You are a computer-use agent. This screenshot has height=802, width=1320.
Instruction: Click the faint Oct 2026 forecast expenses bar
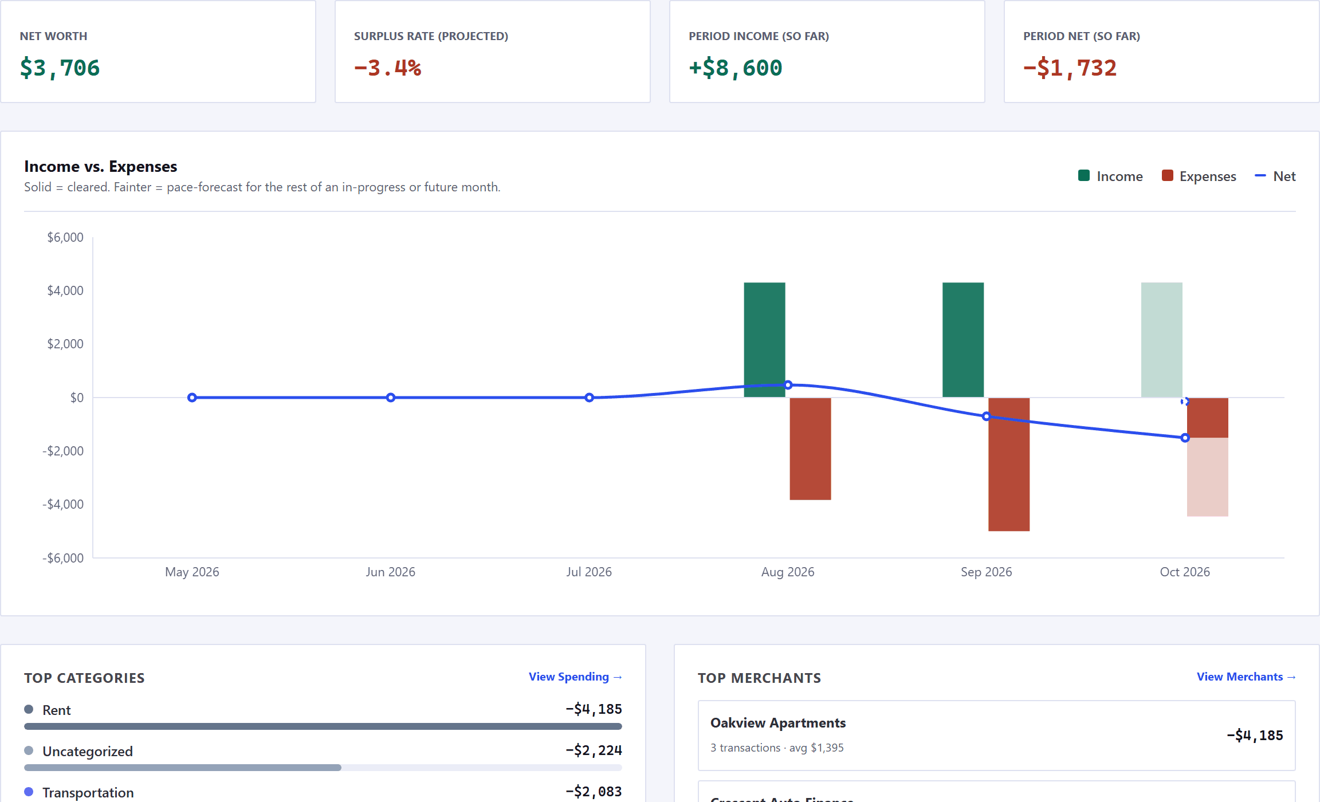pyautogui.click(x=1208, y=477)
